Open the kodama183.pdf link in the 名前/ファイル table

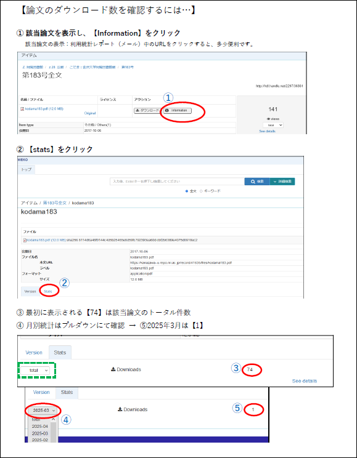pos(44,109)
